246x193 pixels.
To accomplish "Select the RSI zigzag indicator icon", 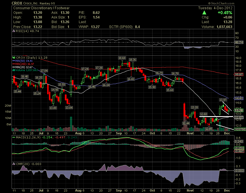I will (14, 31).
